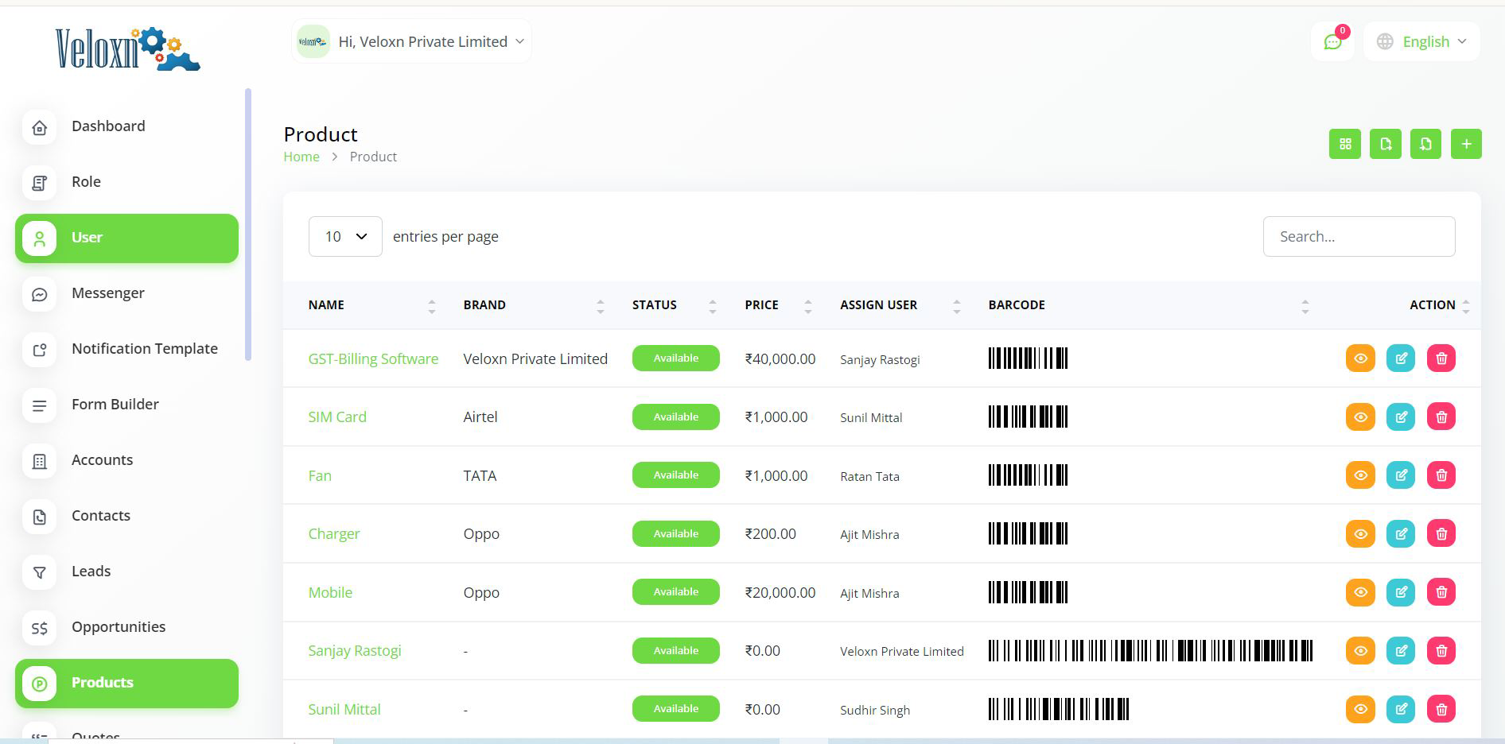Click the export file icon button

click(x=1385, y=144)
